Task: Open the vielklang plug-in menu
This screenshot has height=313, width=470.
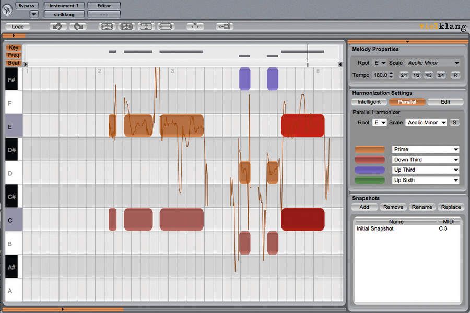Action: tap(64, 15)
